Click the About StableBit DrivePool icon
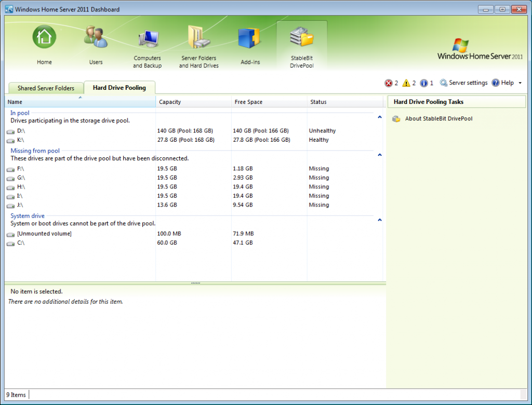Image resolution: width=532 pixels, height=405 pixels. pos(396,119)
